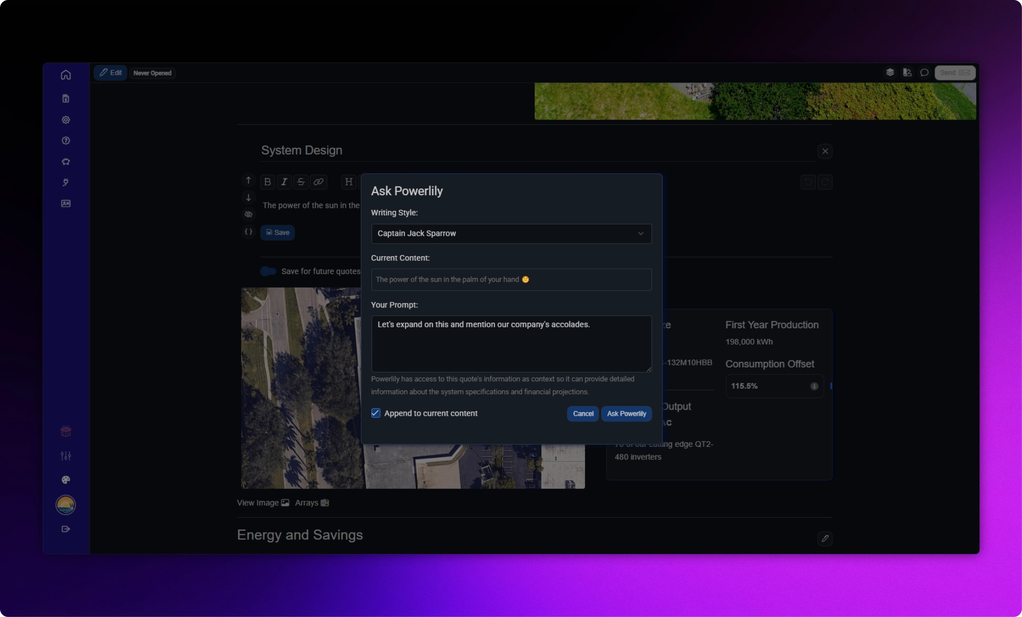Click the Edit button in top bar
Image resolution: width=1022 pixels, height=617 pixels.
coord(110,73)
